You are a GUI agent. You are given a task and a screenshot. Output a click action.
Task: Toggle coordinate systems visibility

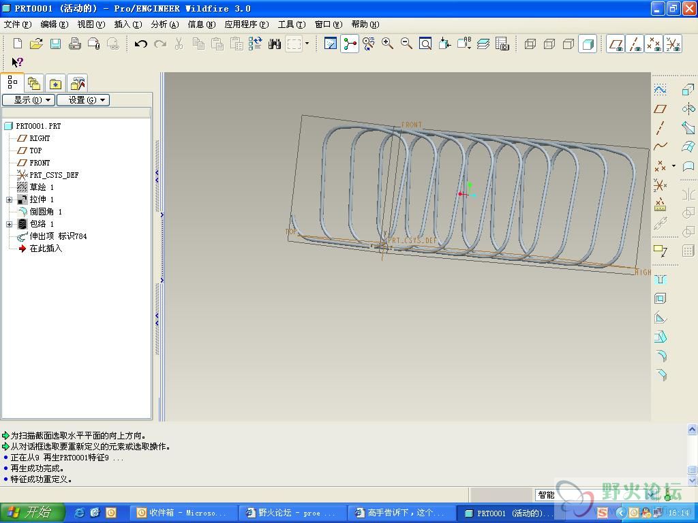(x=673, y=44)
